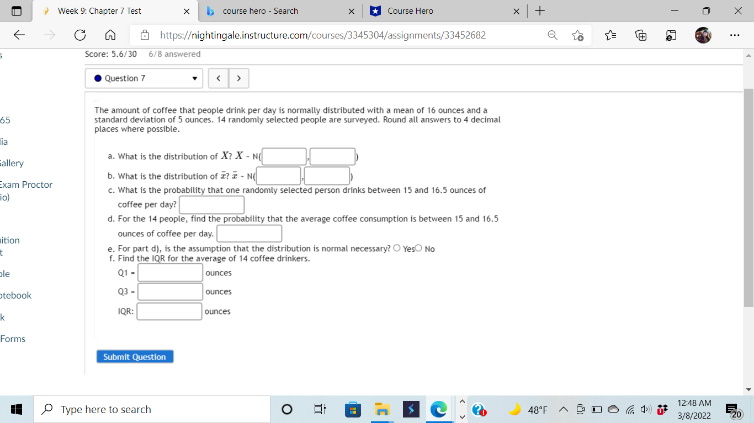Click the Internet Explorer mode icon
Screen dimensions: 754x423
(x=671, y=35)
